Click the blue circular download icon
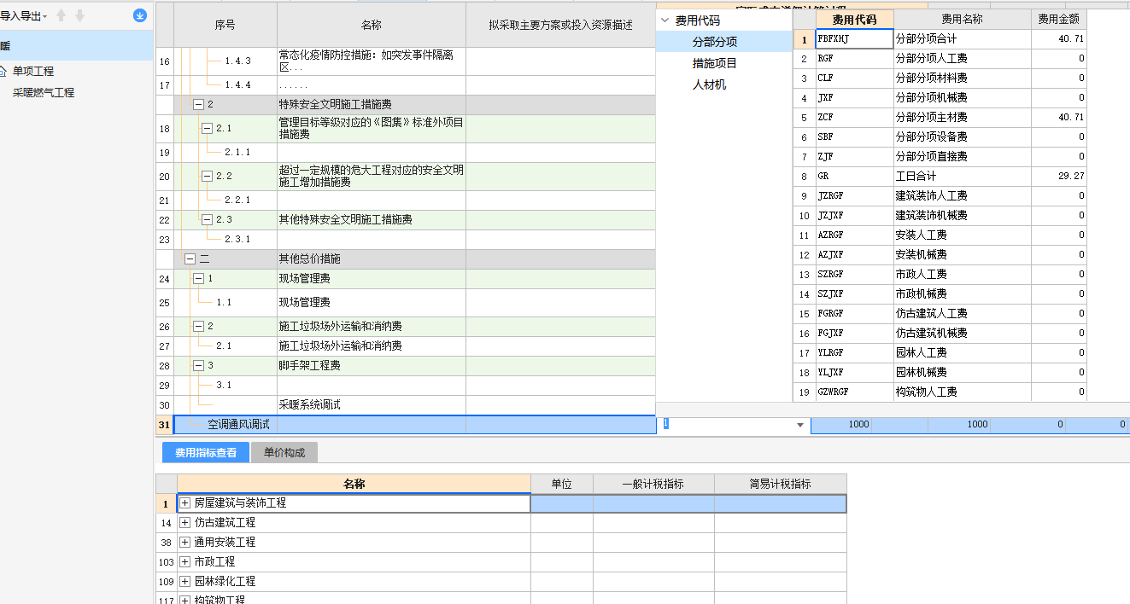 pyautogui.click(x=140, y=15)
